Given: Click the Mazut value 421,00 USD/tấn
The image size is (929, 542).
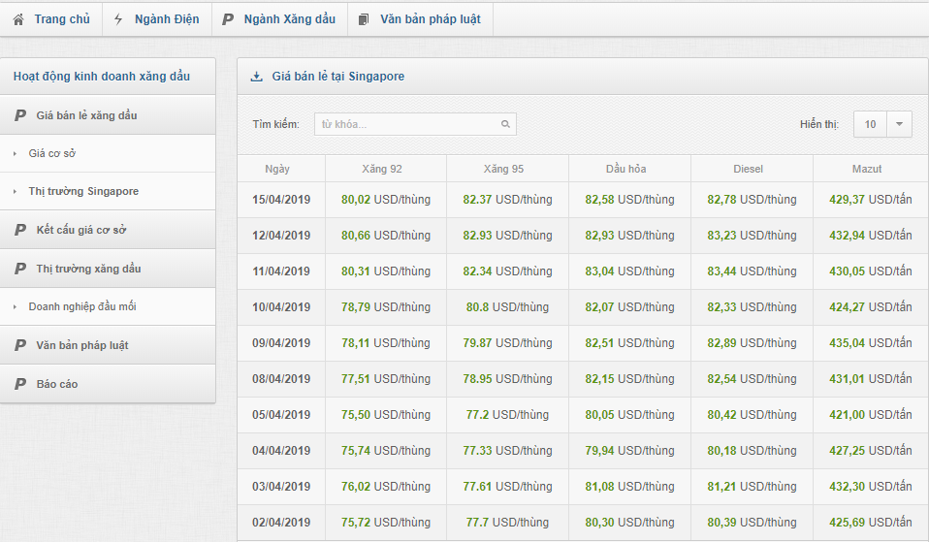Looking at the screenshot, I should click(x=871, y=415).
